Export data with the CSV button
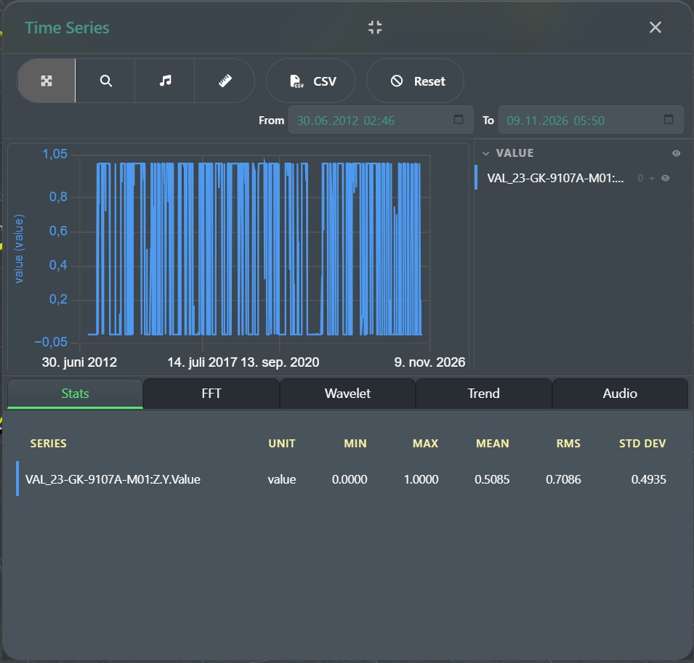This screenshot has height=663, width=694. click(x=311, y=81)
